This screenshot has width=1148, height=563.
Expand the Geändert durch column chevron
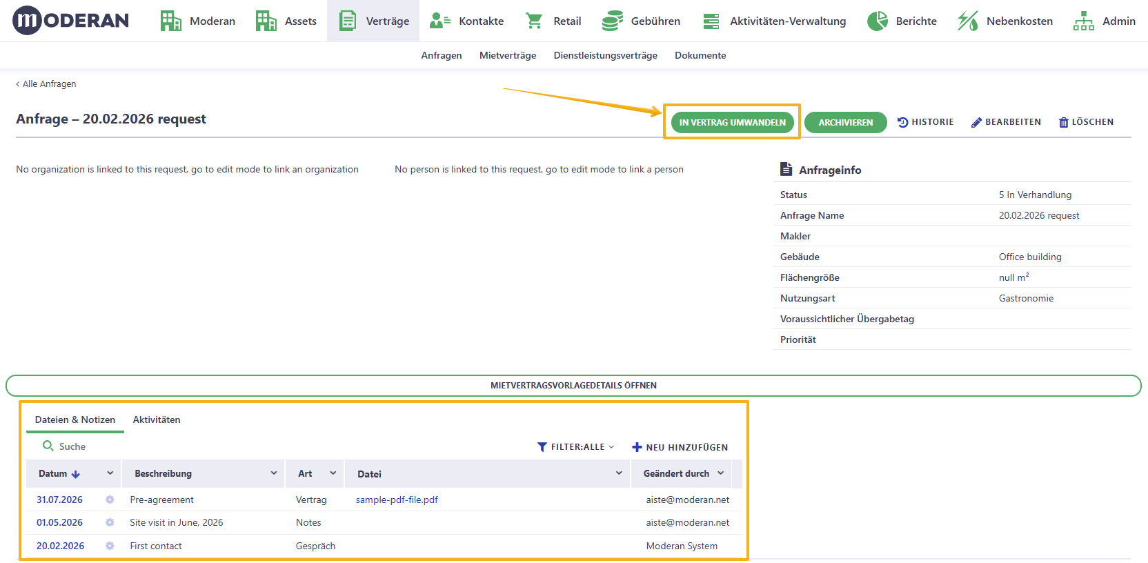pos(721,473)
